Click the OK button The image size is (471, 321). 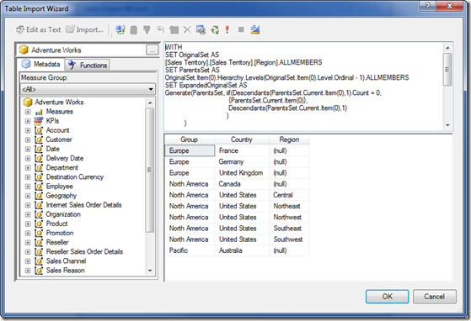[x=388, y=297]
